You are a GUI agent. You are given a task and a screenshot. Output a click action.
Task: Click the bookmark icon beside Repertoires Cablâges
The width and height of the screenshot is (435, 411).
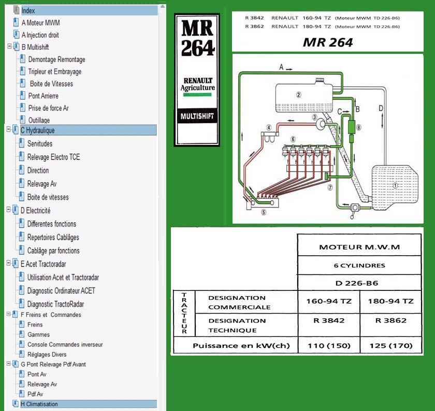click(x=21, y=237)
